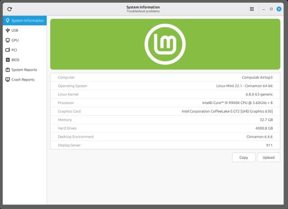Click the USB trident icon in sidebar
Screen dimensions: 288x209
(8, 30)
